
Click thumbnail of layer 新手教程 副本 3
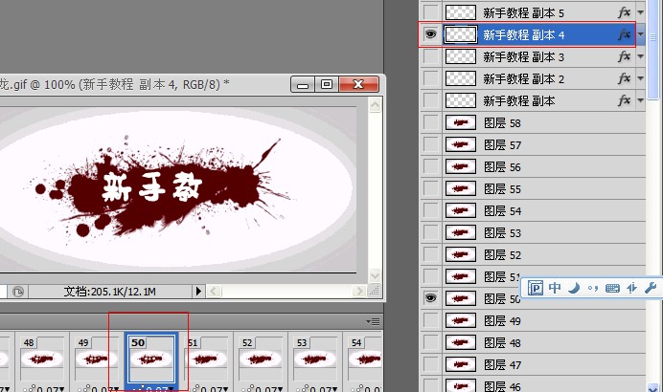[x=461, y=56]
